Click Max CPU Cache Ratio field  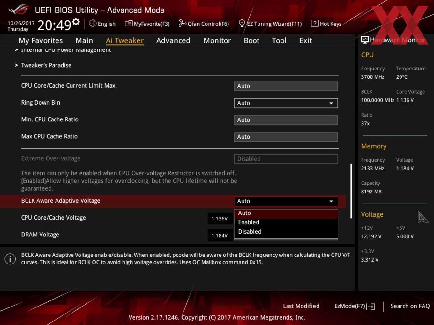(286, 137)
